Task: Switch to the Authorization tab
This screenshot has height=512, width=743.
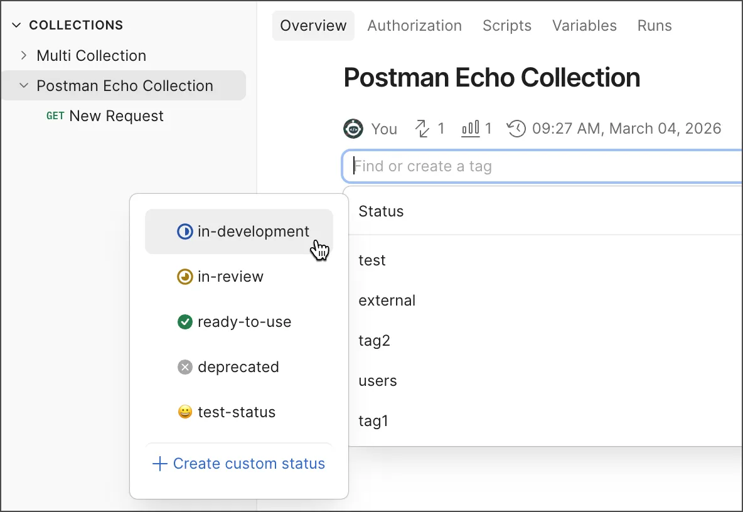Action: [x=414, y=26]
